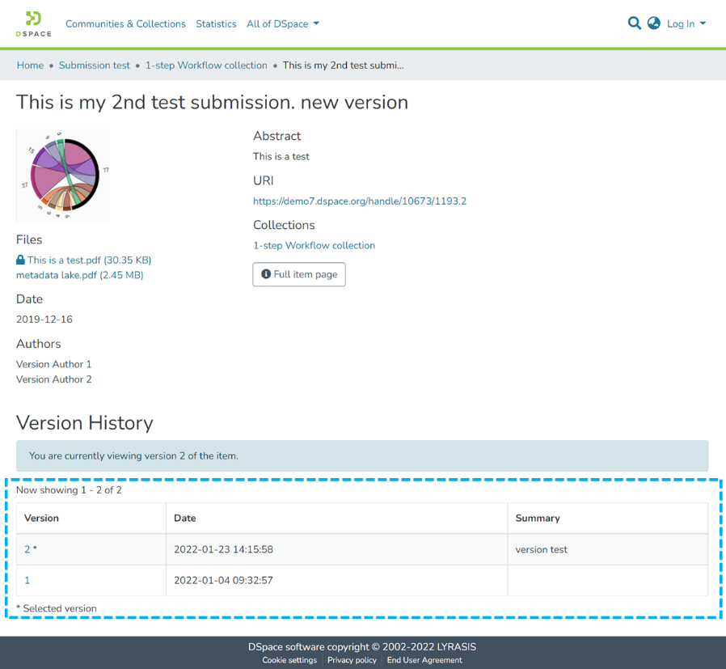Screen dimensions: 726x669
Task: Click the chord diagram thumbnail
Action: tap(63, 176)
